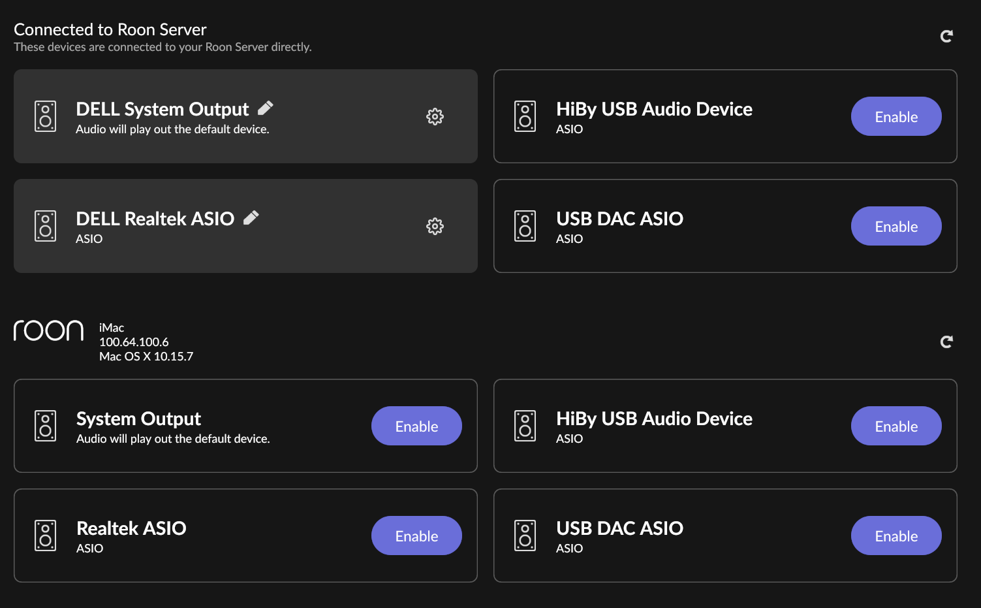Open settings gear for DELL Realtek ASIO
This screenshot has height=608, width=981.
pos(435,227)
